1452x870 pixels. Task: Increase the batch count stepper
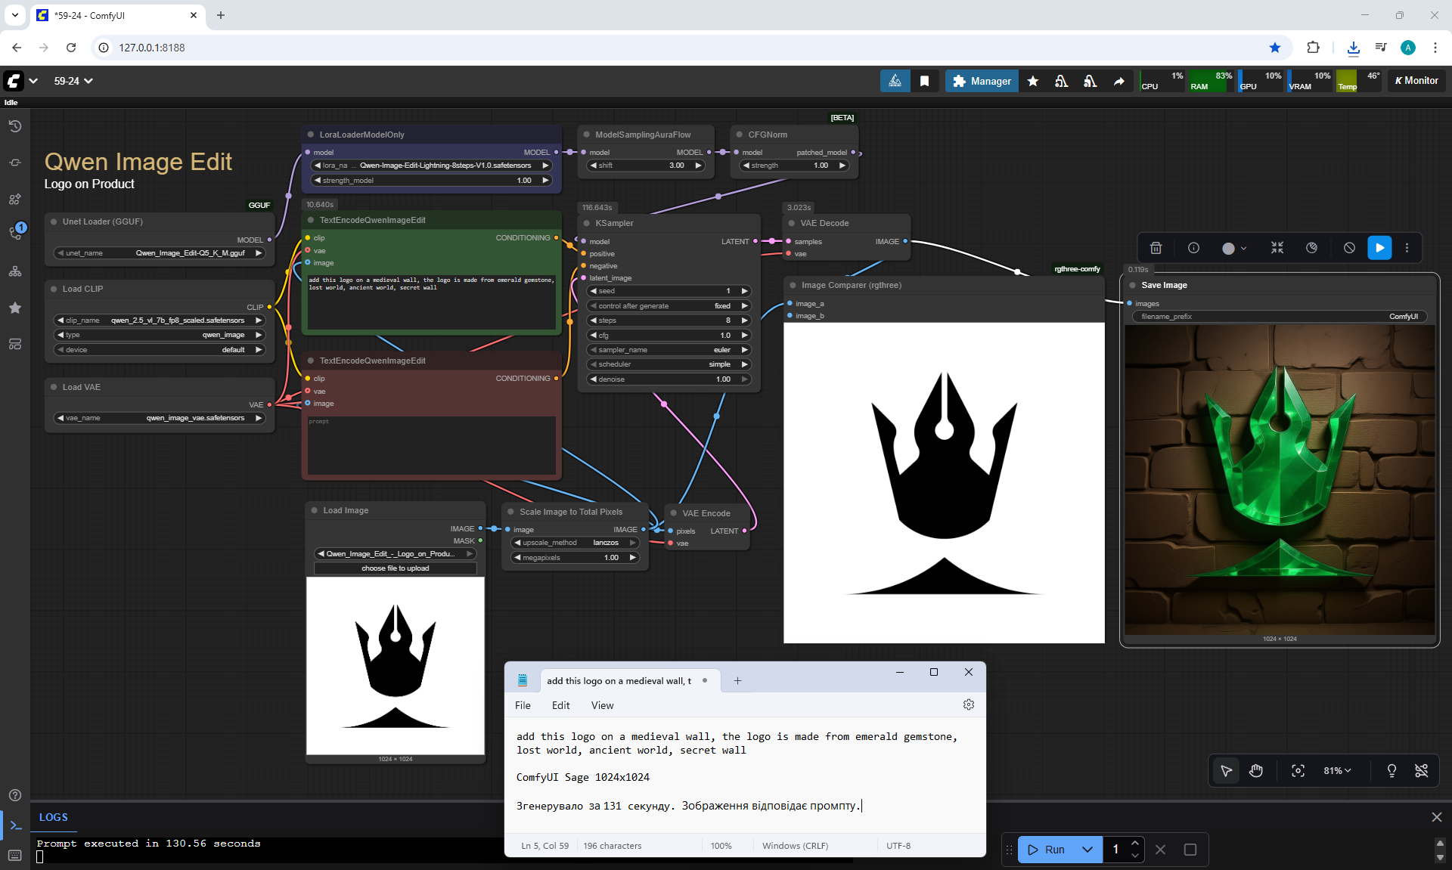pos(1135,843)
